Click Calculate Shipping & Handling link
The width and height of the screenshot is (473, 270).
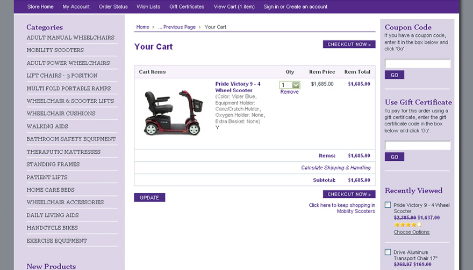pos(336,168)
